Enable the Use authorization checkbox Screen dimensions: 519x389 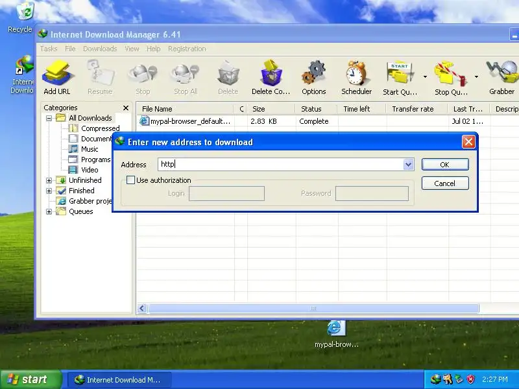(x=131, y=180)
